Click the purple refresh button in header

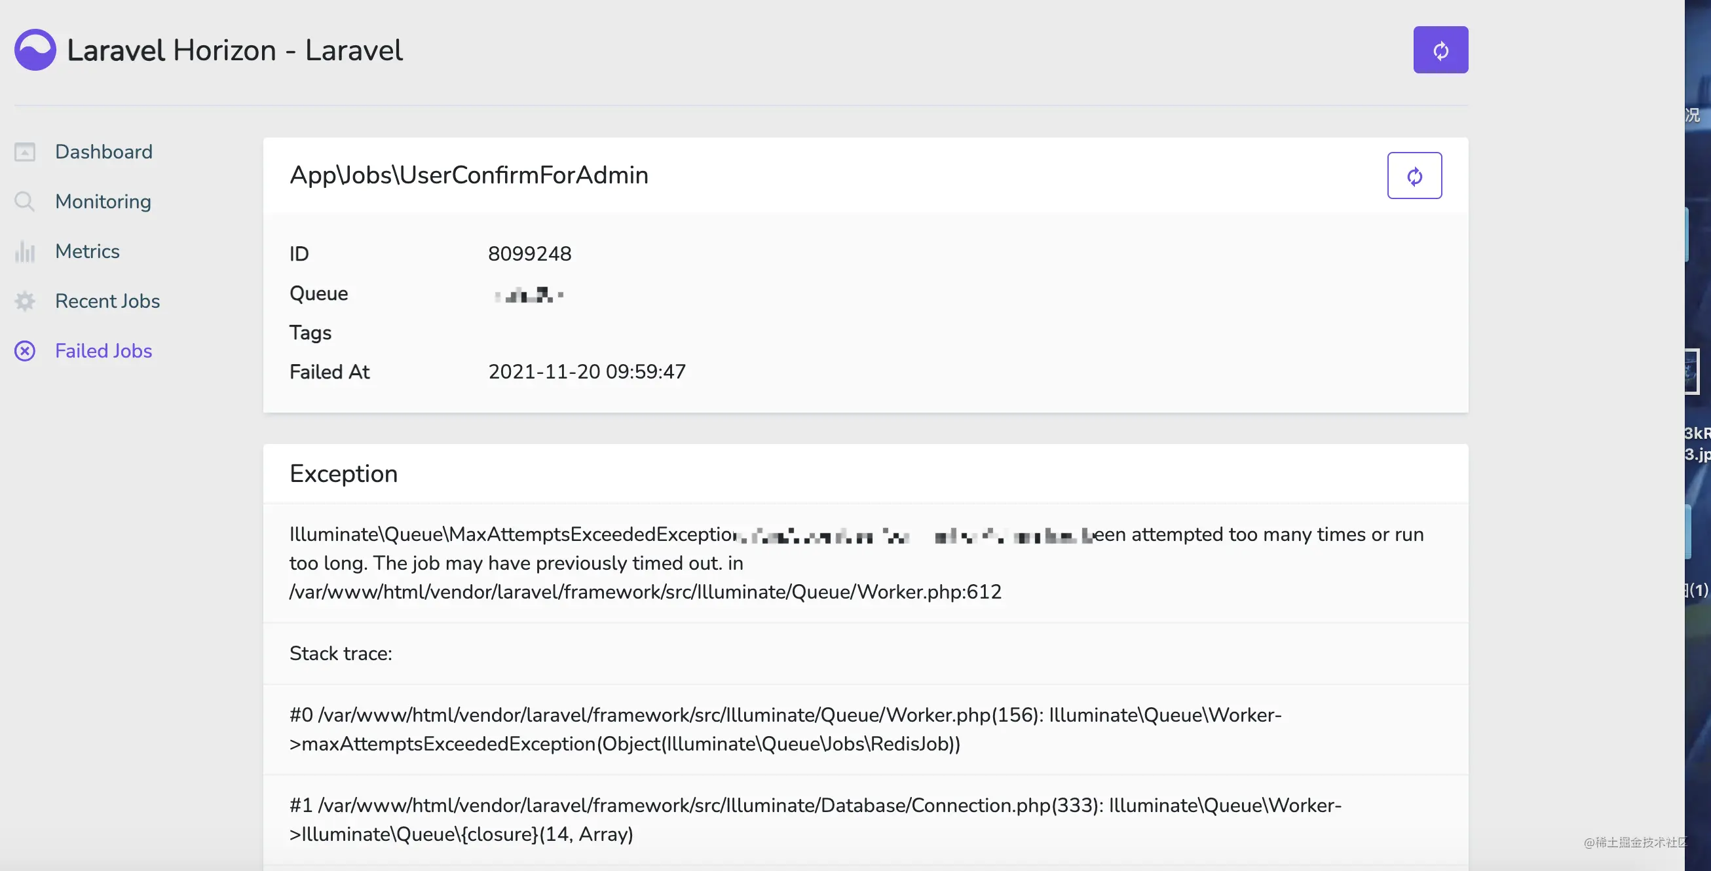(x=1440, y=50)
